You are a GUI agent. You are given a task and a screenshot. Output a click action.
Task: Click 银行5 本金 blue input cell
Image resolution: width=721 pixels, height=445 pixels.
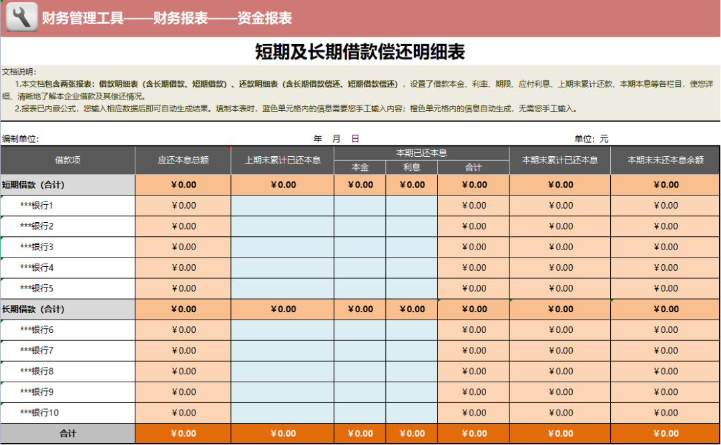[360, 288]
